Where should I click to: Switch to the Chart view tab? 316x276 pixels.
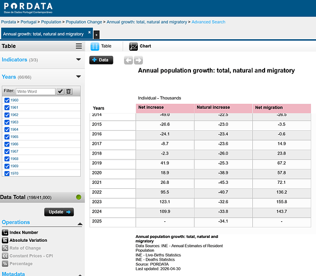coord(140,46)
